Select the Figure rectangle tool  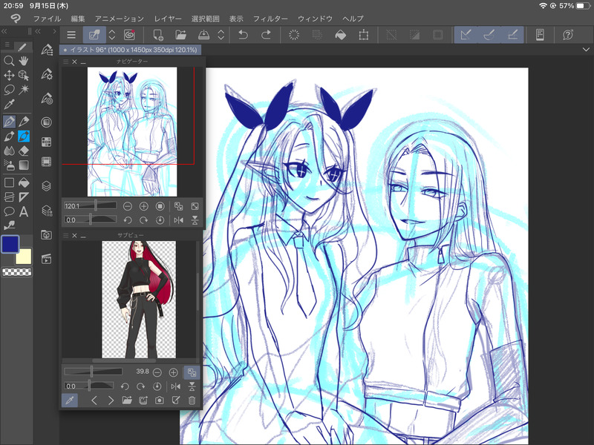[x=9, y=182]
